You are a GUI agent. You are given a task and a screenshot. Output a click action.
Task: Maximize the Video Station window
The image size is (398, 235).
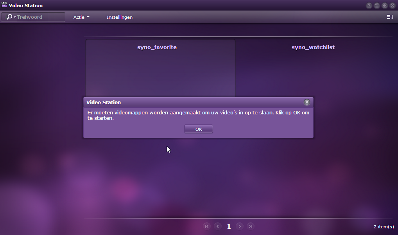pos(385,5)
